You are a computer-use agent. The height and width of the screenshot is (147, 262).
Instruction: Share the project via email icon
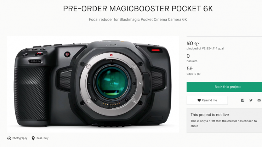click(x=259, y=100)
